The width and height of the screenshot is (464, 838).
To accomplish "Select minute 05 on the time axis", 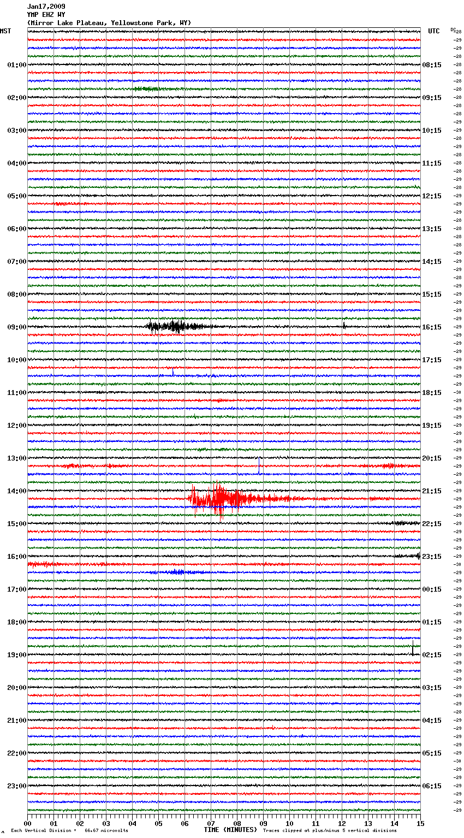I will point(158,823).
